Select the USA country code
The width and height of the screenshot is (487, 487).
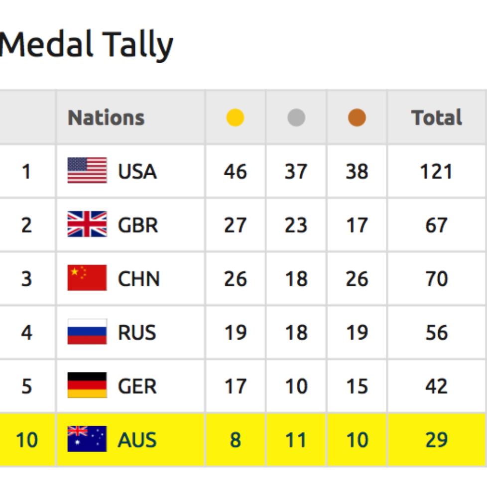click(137, 172)
